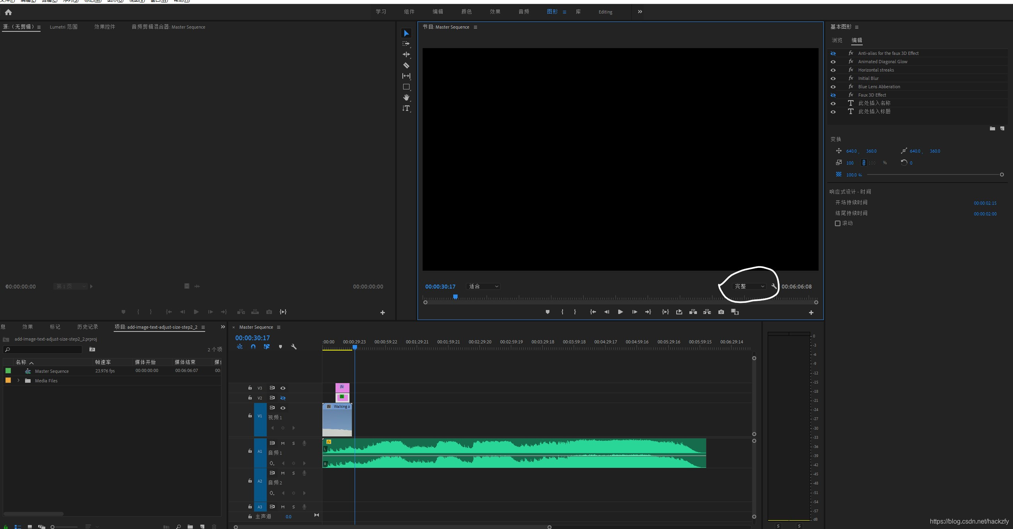Screen dimensions: 1013x529
Task: Click the Export Frame camera icon
Action: (x=721, y=312)
